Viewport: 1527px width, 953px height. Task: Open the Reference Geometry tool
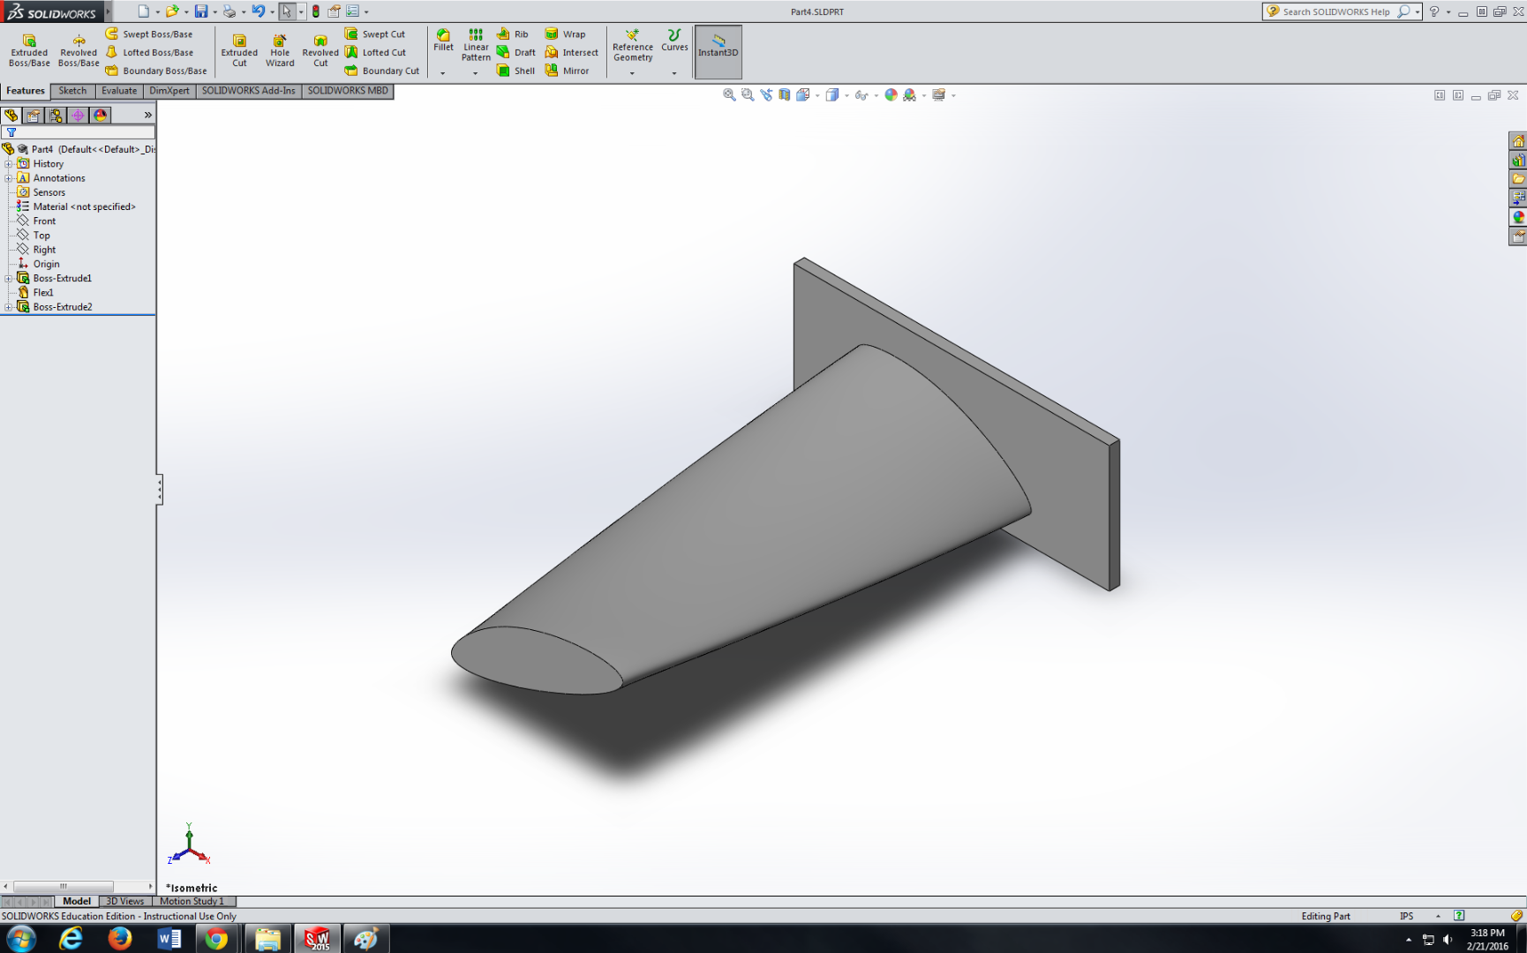(x=632, y=47)
